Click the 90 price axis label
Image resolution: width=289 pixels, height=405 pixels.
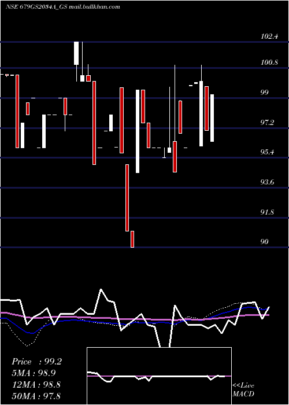click(x=265, y=242)
